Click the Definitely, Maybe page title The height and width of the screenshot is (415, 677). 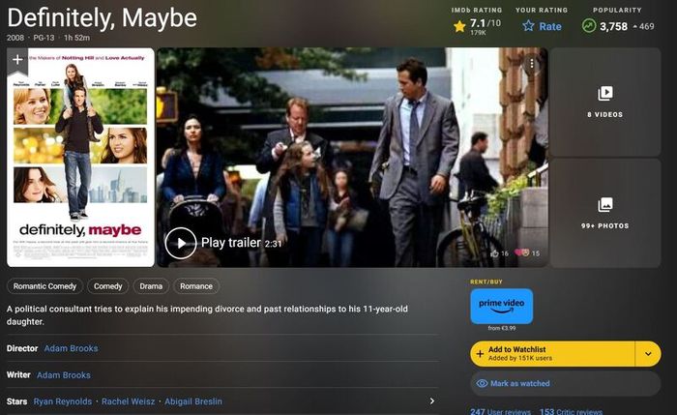click(103, 18)
